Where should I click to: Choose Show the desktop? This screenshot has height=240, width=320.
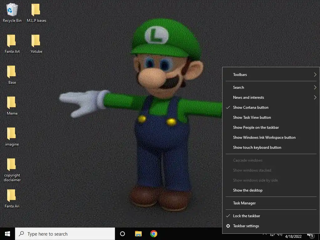[271, 190]
